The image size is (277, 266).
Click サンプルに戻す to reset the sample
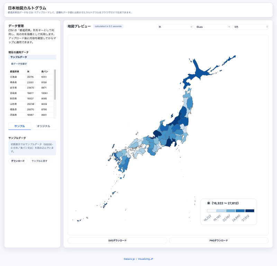coord(40,161)
